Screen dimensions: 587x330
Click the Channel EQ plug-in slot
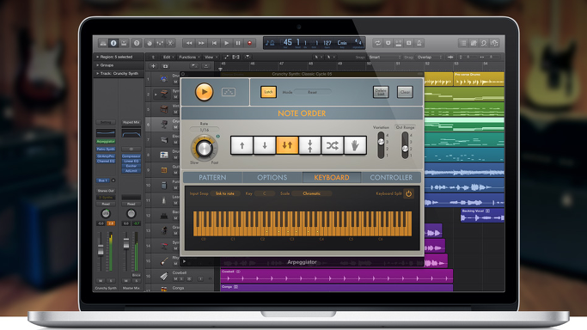[x=106, y=161]
